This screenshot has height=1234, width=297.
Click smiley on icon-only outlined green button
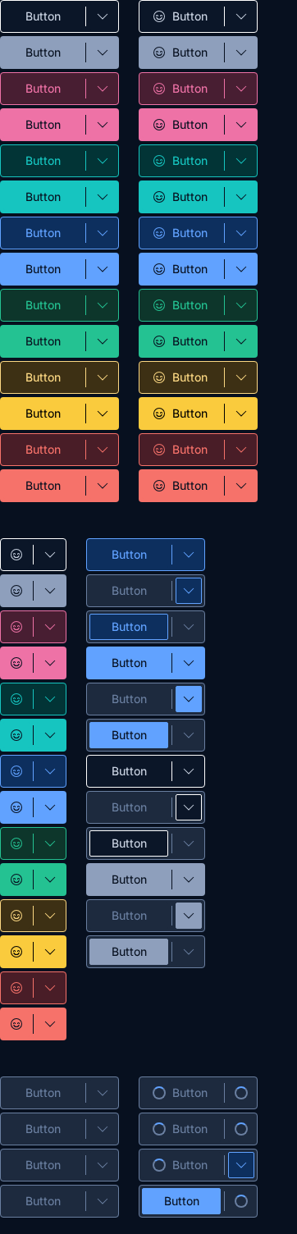(x=16, y=843)
